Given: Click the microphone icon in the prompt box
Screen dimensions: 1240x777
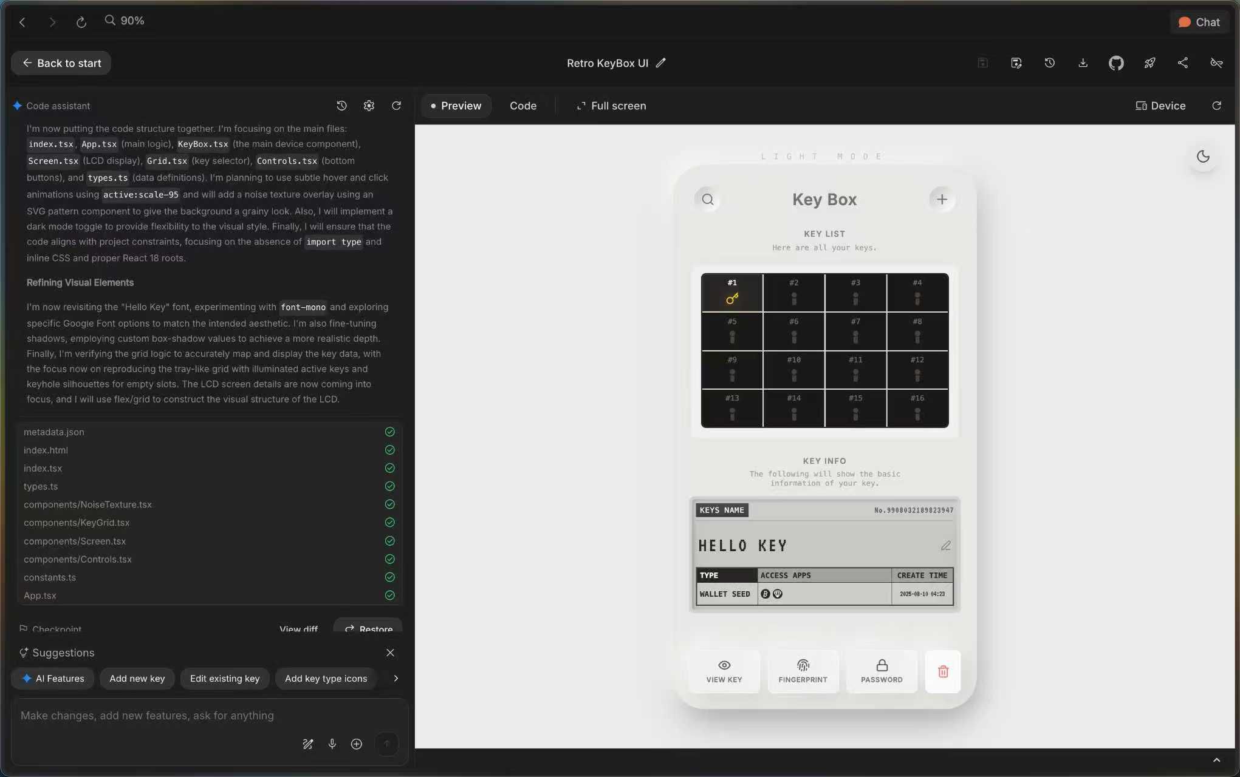Looking at the screenshot, I should coord(332,744).
